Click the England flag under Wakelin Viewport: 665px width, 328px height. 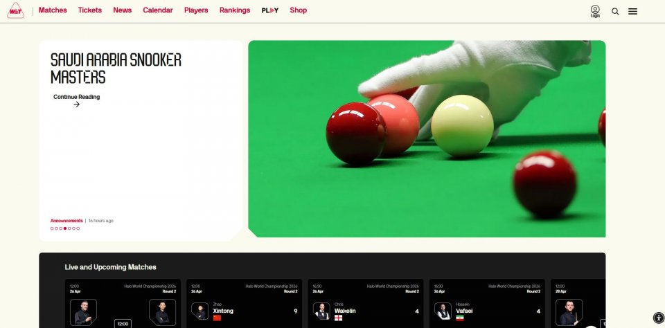coord(338,318)
